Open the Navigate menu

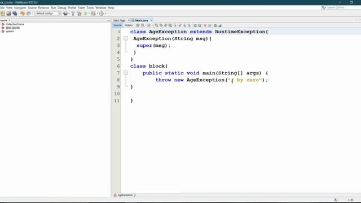tap(20, 7)
